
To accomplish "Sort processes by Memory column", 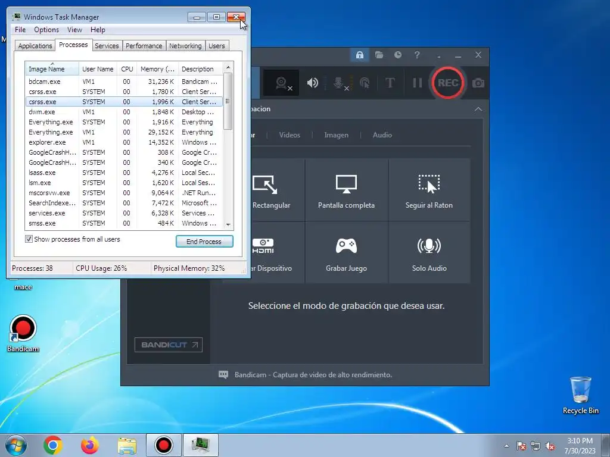I will pyautogui.click(x=157, y=69).
